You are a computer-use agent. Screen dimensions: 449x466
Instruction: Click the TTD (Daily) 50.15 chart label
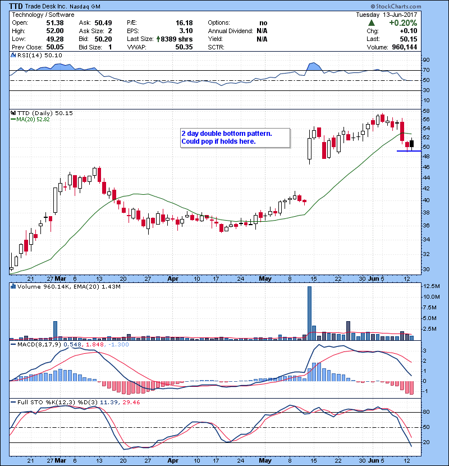(45, 113)
